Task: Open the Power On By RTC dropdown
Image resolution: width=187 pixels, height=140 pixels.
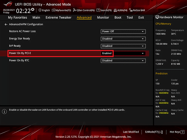Action: pos(123,60)
